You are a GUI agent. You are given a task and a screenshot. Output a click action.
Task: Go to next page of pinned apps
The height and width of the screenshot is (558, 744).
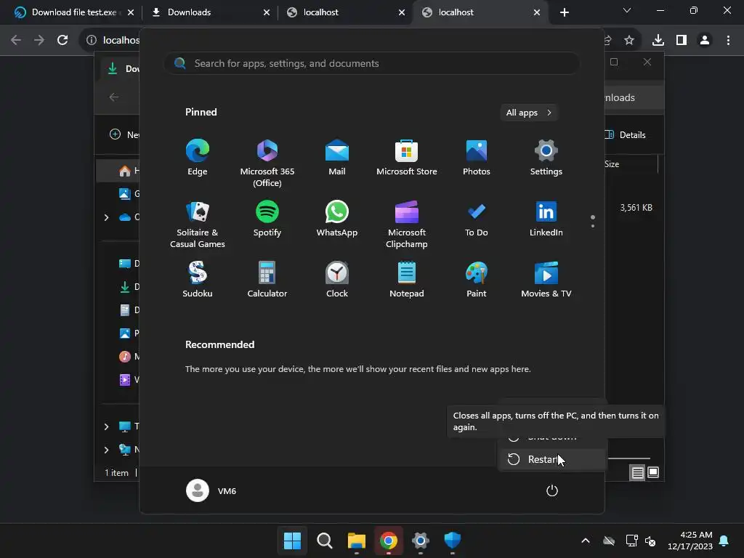pos(593,227)
